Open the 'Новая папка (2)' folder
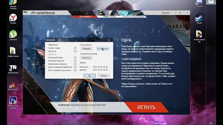This screenshot has height=125, width=223. click(199, 36)
